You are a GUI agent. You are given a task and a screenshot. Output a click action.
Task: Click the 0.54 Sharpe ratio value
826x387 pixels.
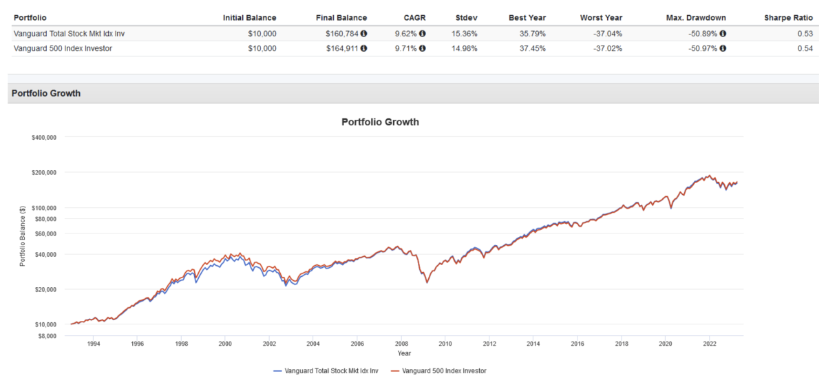pyautogui.click(x=807, y=48)
